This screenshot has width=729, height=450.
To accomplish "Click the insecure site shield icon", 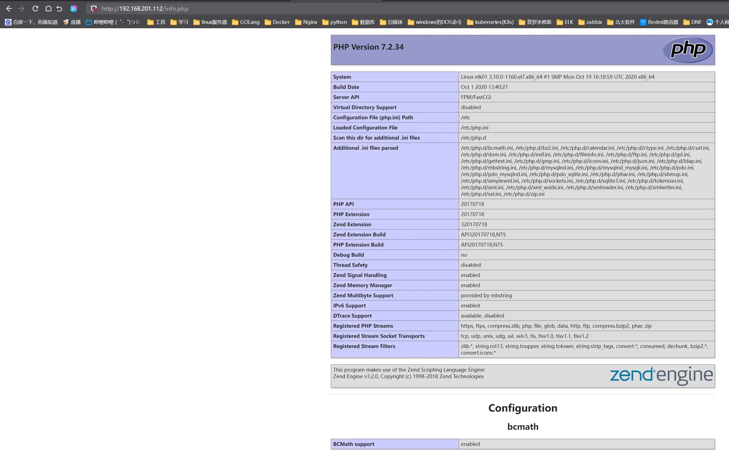I will pyautogui.click(x=94, y=9).
